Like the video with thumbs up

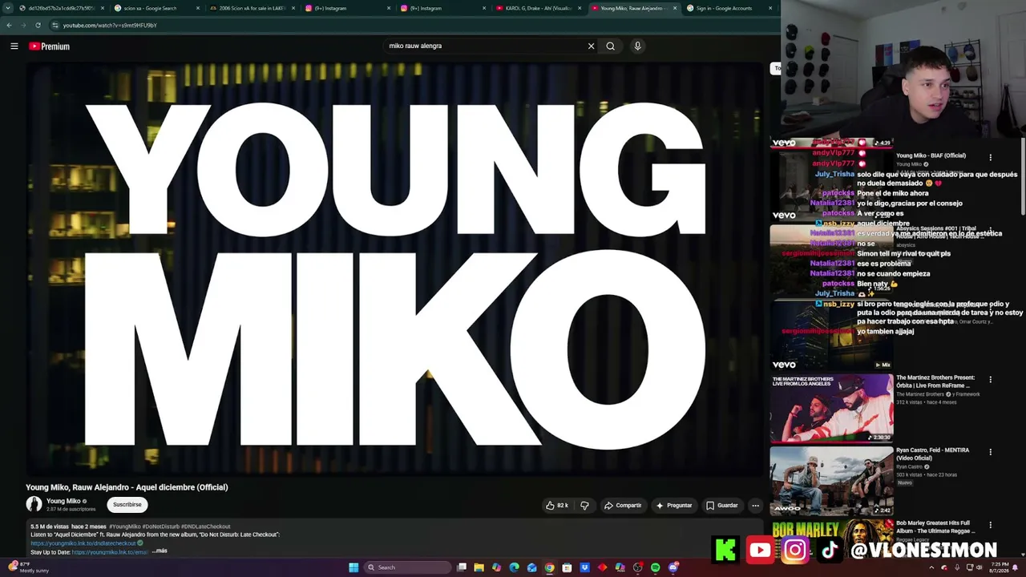click(x=557, y=506)
